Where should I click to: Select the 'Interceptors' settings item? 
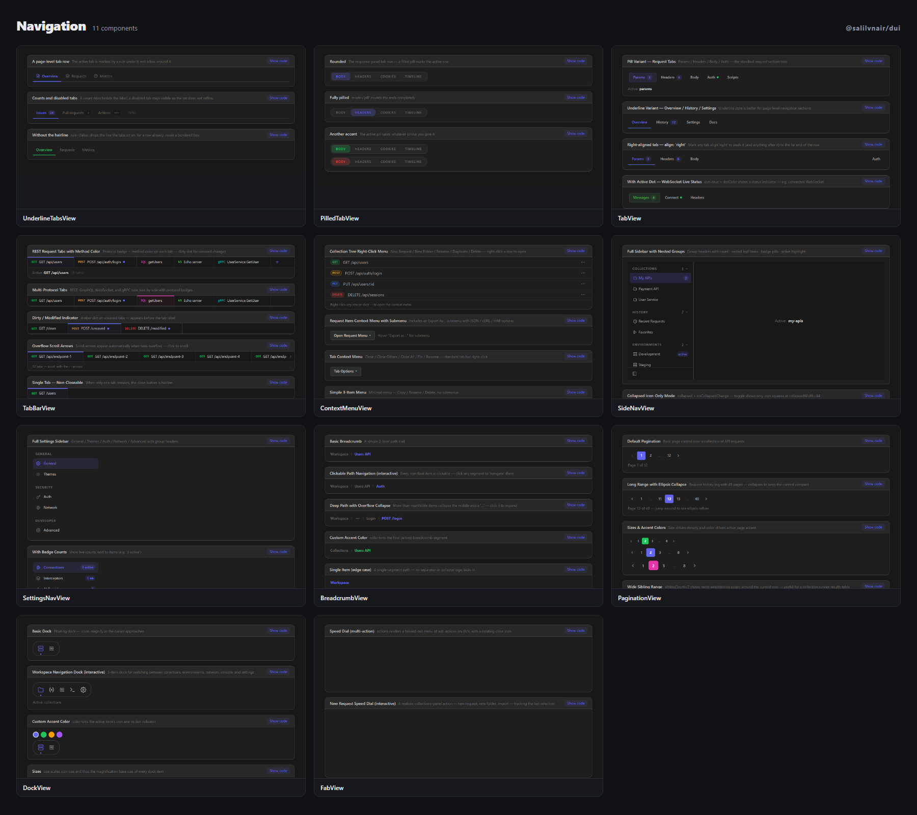pyautogui.click(x=66, y=578)
